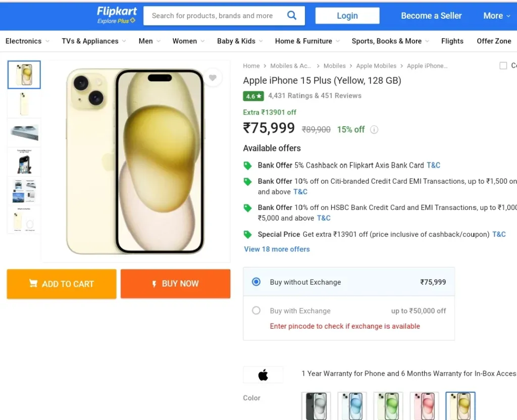Expand the Electronics category dropdown
Screen dimensions: 517x420
27,41
